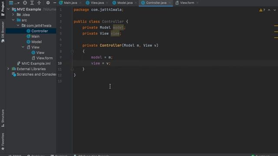Click the Expand All toolbar icon

point(32,3)
